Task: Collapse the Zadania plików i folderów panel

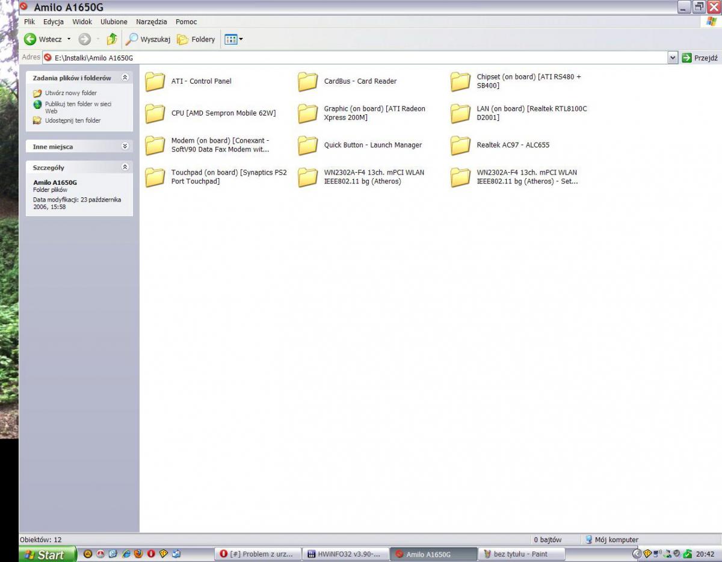Action: click(125, 78)
